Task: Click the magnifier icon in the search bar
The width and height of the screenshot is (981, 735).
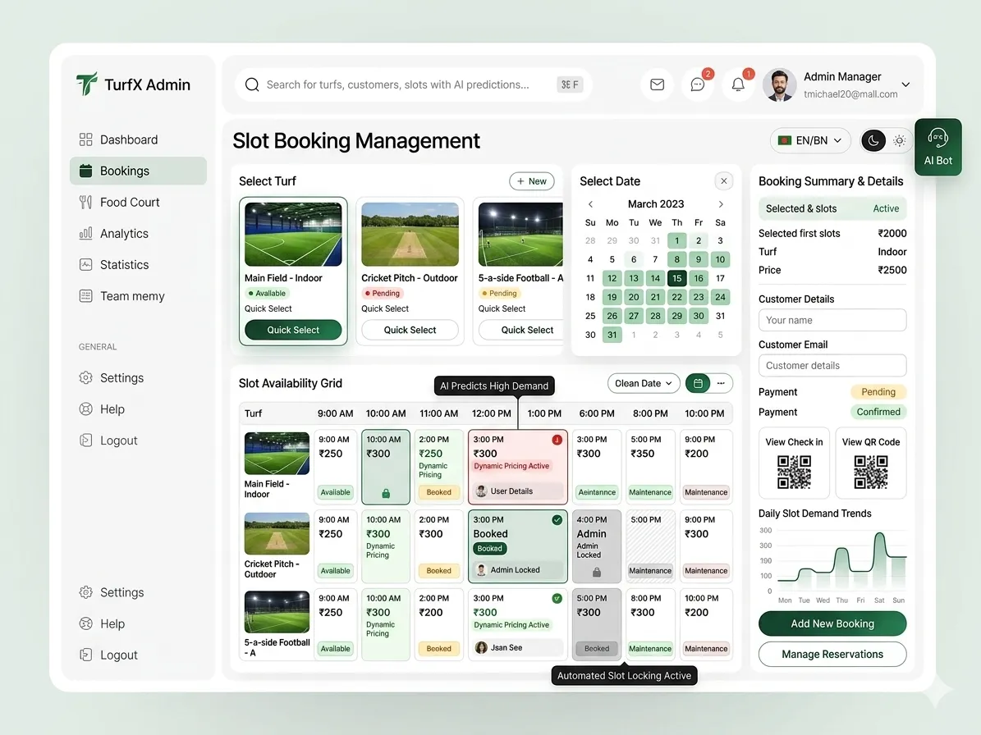Action: 252,84
